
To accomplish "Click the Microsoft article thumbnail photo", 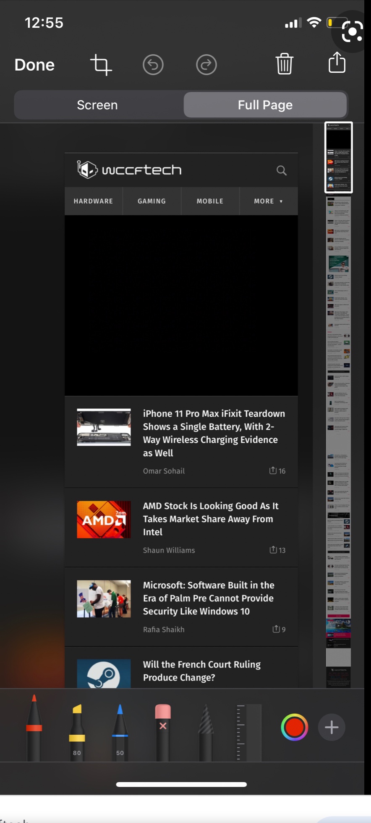I will [x=104, y=599].
